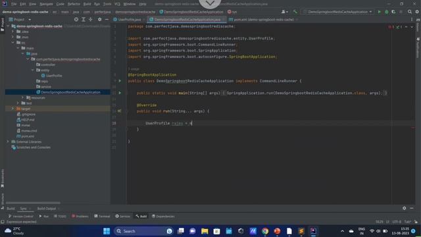Expand the resources folder

point(23,97)
